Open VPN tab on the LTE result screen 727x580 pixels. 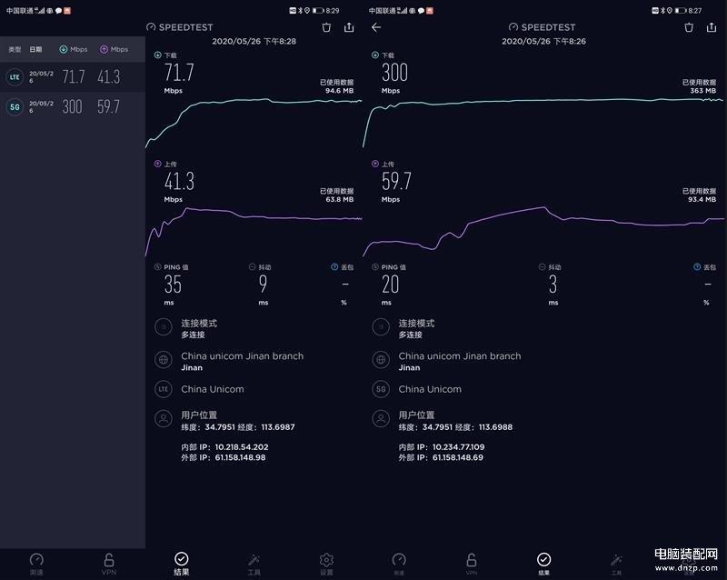point(109,564)
